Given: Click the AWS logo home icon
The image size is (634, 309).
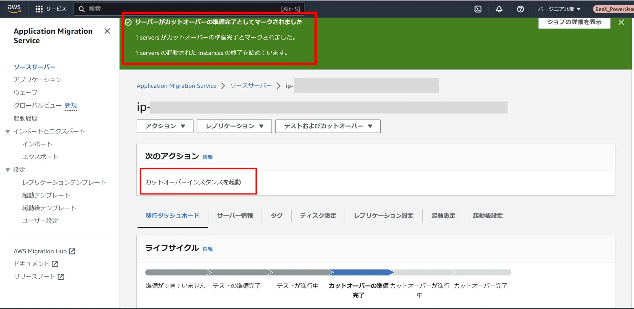Looking at the screenshot, I should point(14,9).
